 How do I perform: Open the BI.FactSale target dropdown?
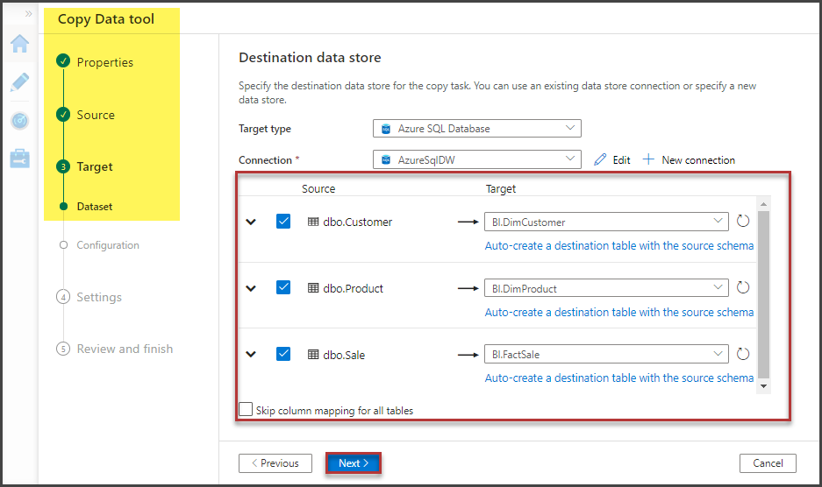606,354
